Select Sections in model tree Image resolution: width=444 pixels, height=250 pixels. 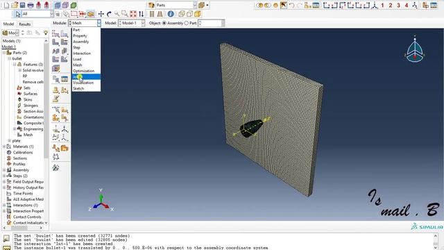[20, 158]
